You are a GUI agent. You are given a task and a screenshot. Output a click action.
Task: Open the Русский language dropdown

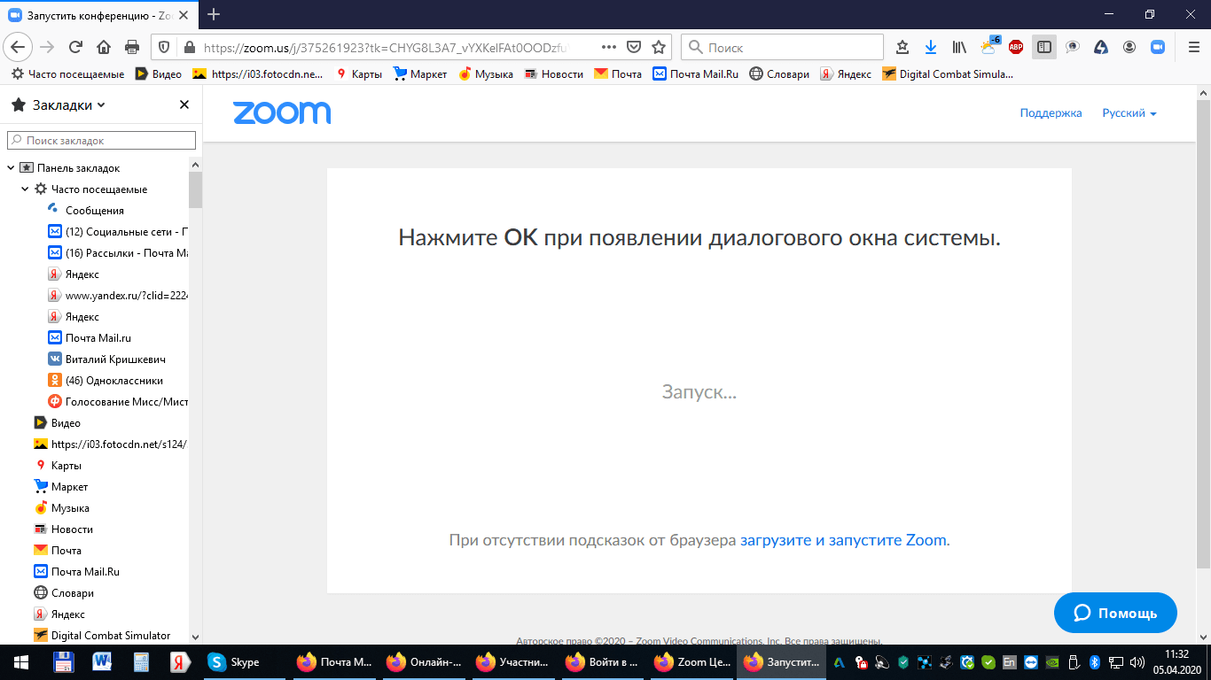click(x=1128, y=113)
